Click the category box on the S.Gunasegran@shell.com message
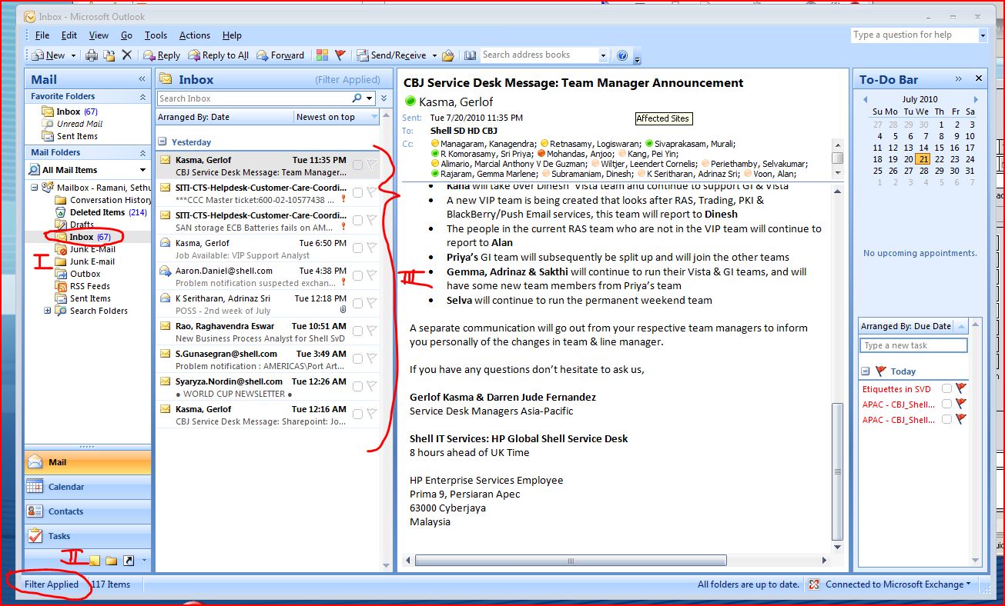Image resolution: width=1005 pixels, height=606 pixels. tap(357, 358)
